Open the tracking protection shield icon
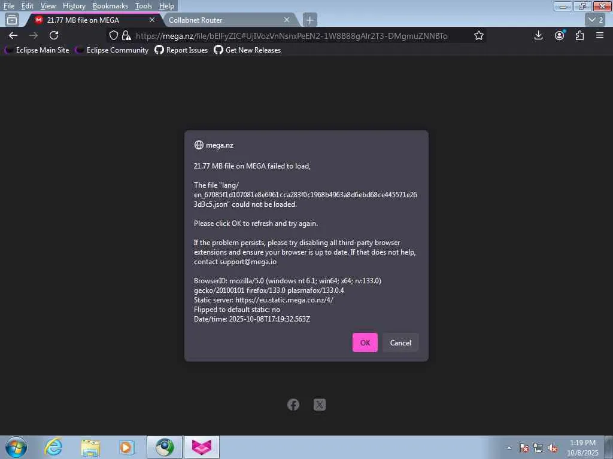 [x=113, y=35]
